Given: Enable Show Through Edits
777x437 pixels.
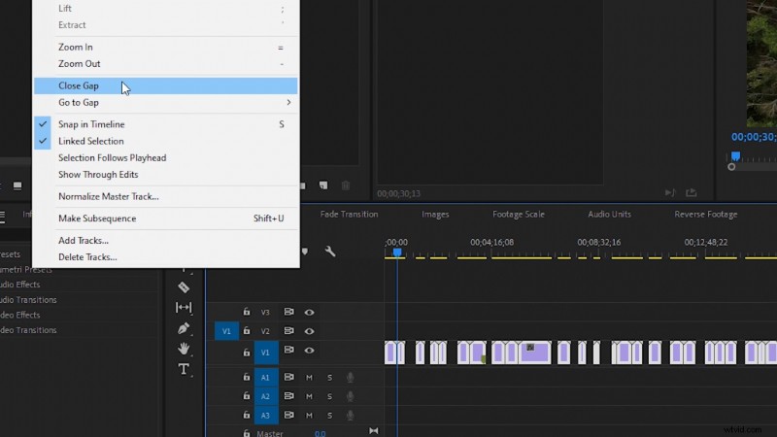Looking at the screenshot, I should point(165,175).
